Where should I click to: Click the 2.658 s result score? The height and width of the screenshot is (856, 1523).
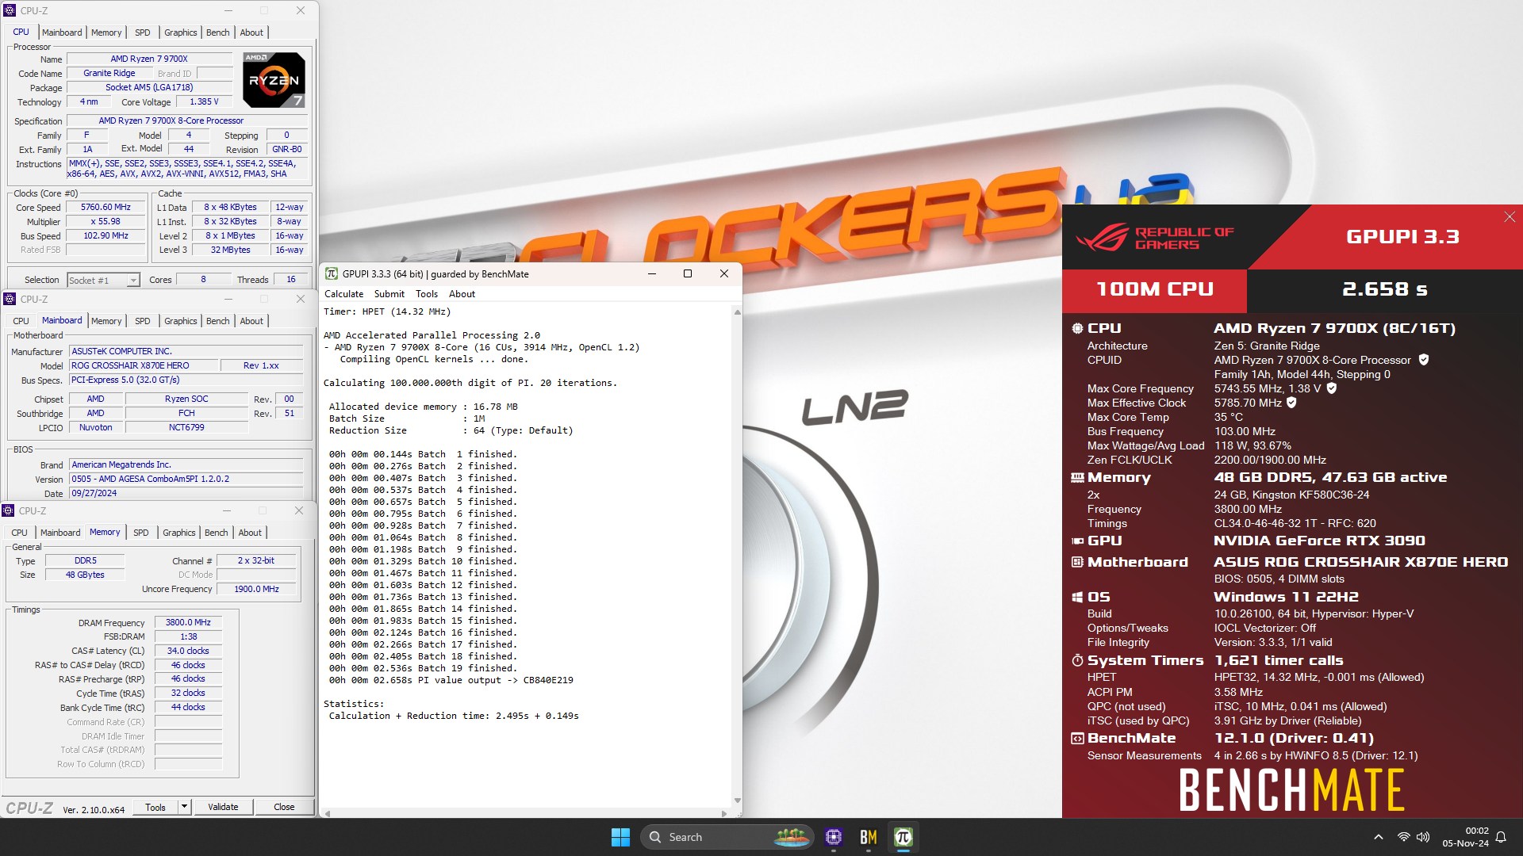point(1384,289)
